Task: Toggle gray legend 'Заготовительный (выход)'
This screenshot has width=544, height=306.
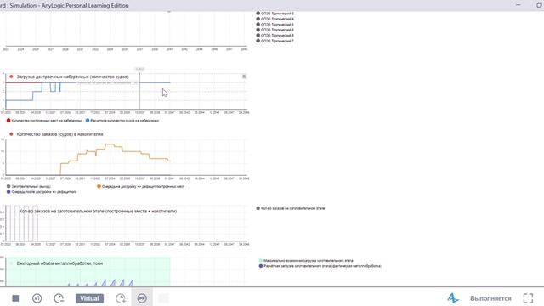Action: 29,186
